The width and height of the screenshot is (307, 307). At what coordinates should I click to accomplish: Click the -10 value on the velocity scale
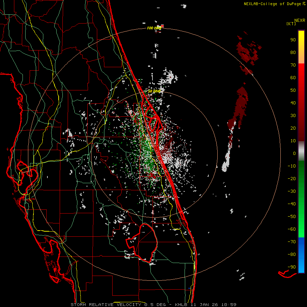coord(292,166)
